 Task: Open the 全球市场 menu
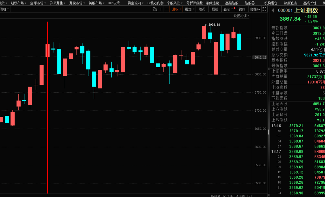tap(38, 3)
